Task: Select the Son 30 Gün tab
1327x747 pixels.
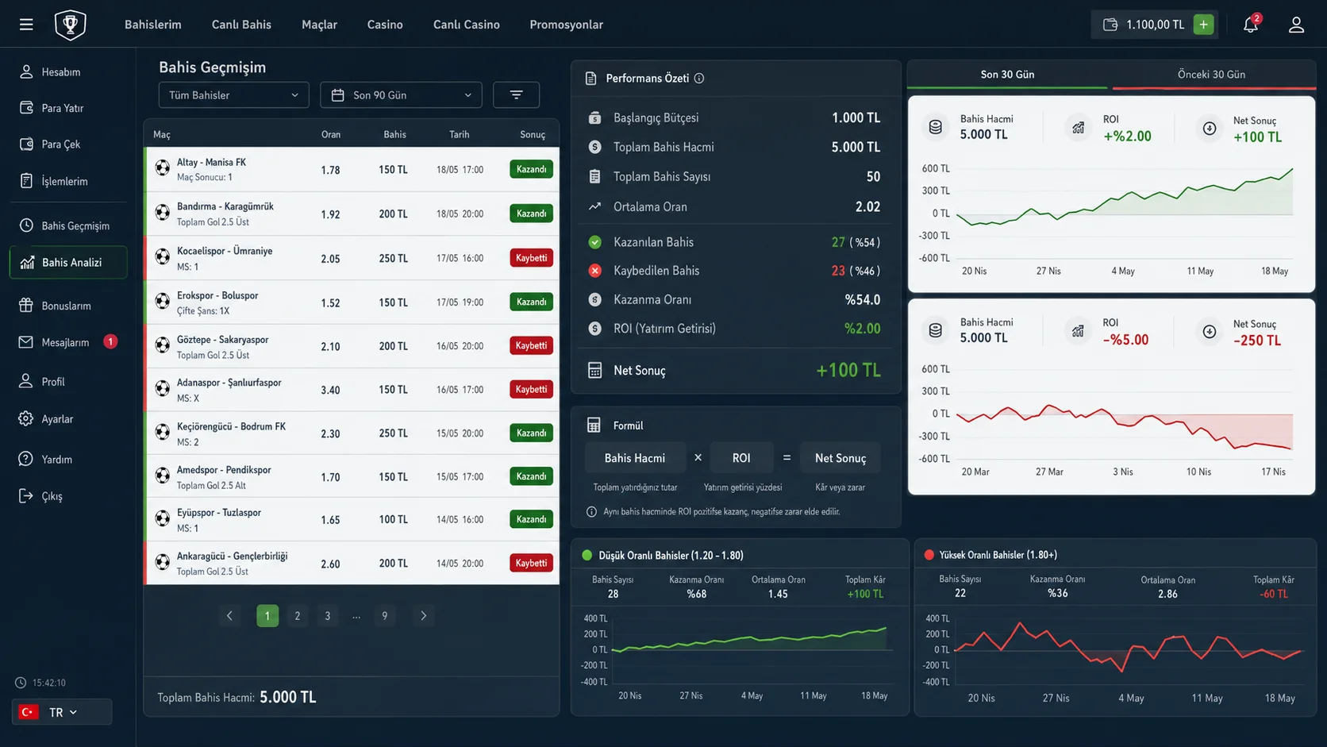Action: click(x=1007, y=75)
